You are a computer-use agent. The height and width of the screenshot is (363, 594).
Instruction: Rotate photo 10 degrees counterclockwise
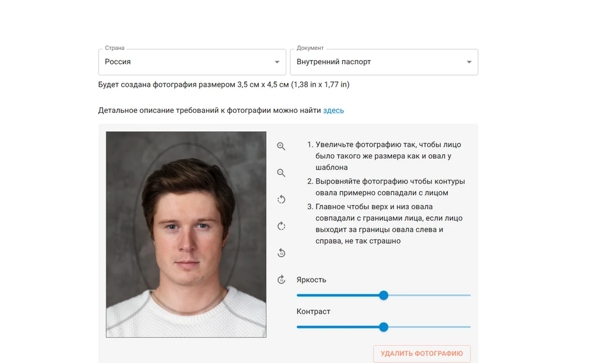coord(281,252)
